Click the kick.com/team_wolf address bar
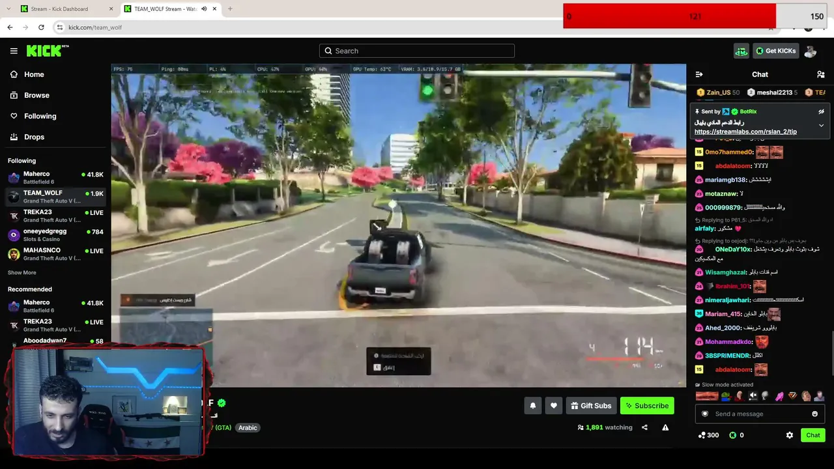 [95, 27]
